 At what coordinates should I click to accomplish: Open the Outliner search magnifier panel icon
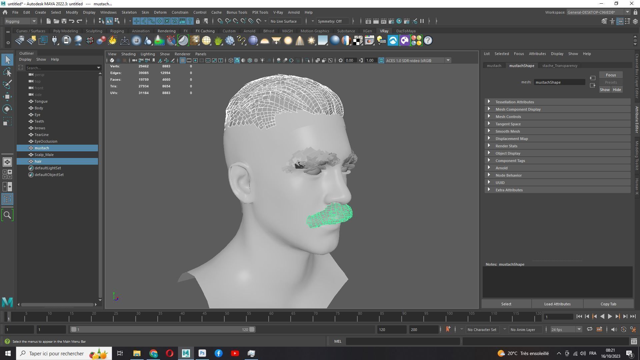pyautogui.click(x=7, y=215)
